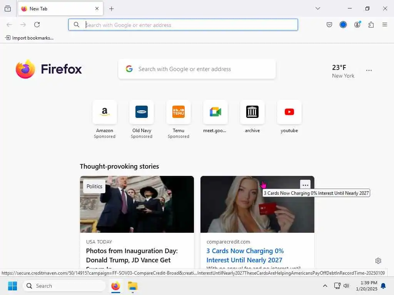The image size is (394, 295).
Task: Focus the address bar at the top
Action: click(183, 25)
